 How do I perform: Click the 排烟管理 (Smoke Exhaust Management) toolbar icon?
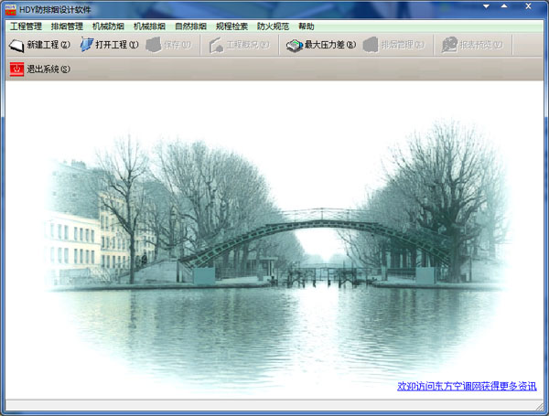(371, 45)
